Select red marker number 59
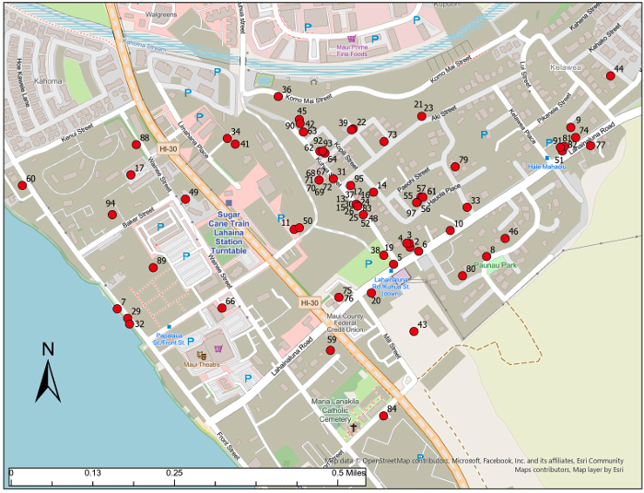644x493 pixels. coord(330,350)
